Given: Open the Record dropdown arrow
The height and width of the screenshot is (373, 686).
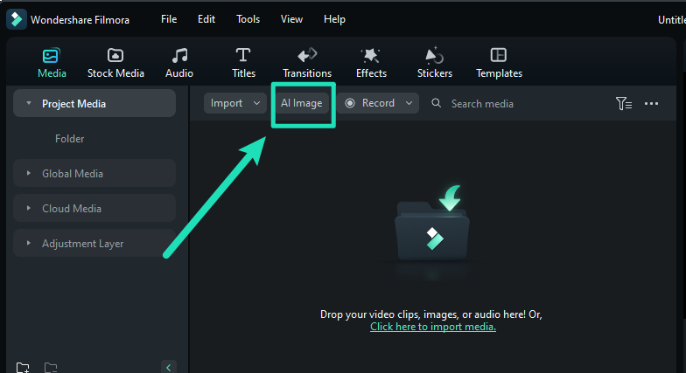Looking at the screenshot, I should 409,103.
